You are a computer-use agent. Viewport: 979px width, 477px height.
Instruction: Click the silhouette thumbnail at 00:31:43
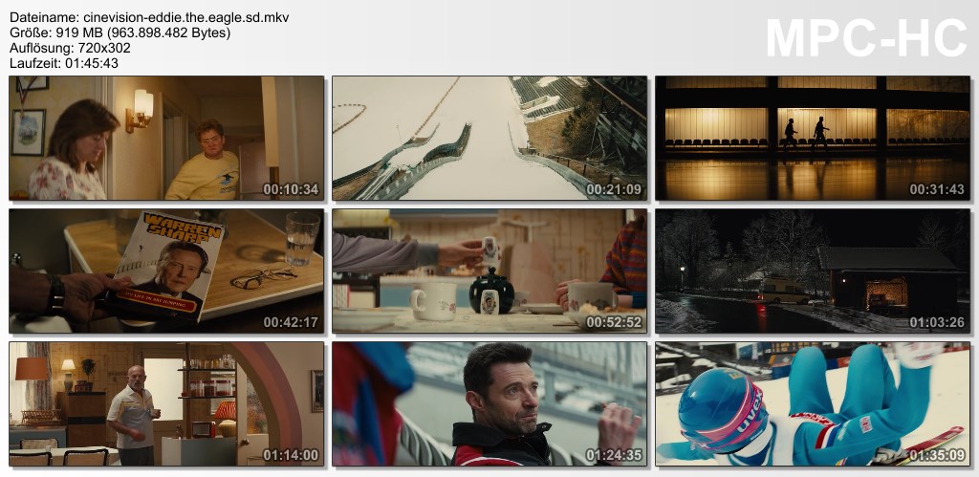(x=813, y=138)
